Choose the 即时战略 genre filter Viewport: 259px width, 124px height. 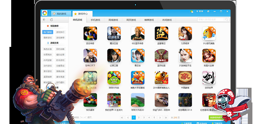tap(60, 49)
